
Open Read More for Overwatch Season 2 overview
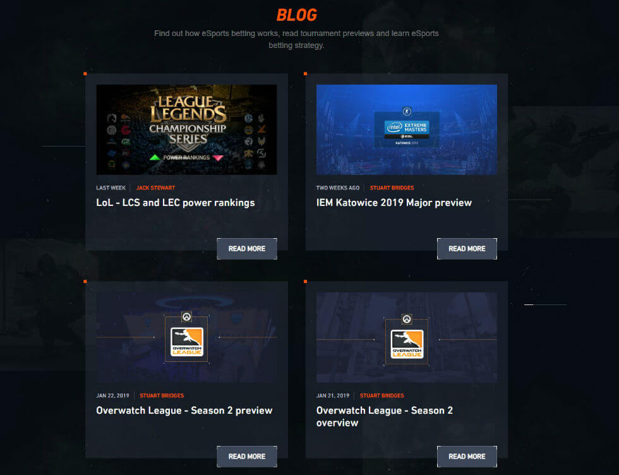(x=467, y=457)
